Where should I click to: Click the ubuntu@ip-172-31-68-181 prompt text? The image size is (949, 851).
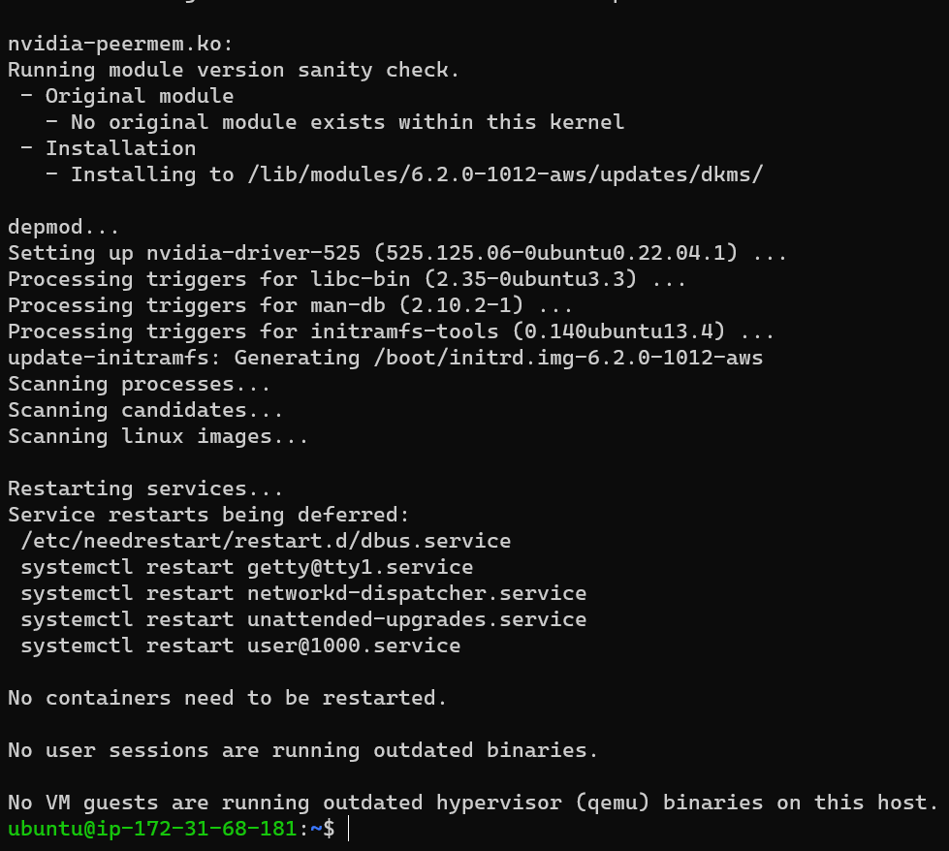[x=152, y=829]
